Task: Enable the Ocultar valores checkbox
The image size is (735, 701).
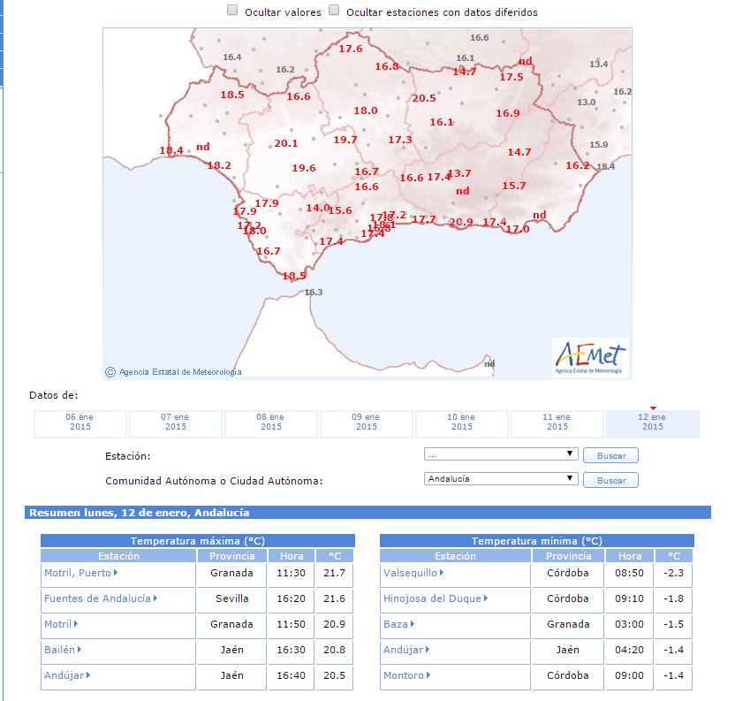Action: point(232,11)
